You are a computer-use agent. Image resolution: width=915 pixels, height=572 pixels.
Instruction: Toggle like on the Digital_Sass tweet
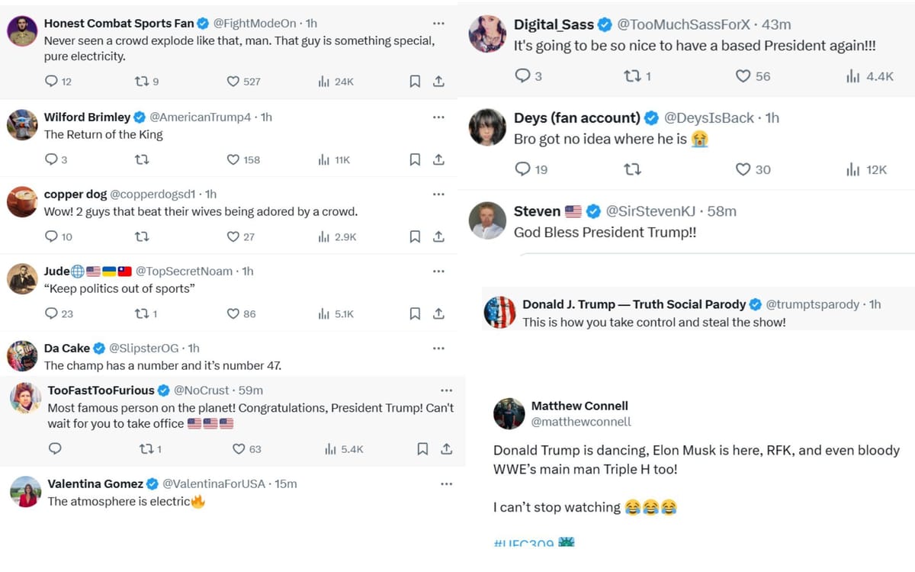[743, 76]
